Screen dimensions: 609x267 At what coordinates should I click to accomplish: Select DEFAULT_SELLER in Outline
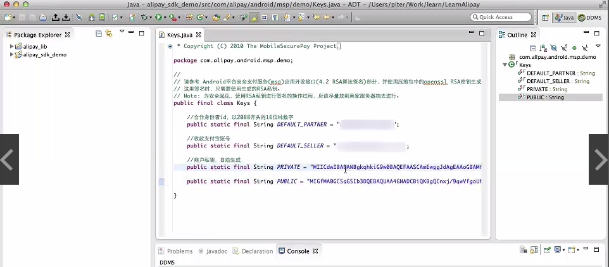pos(553,81)
